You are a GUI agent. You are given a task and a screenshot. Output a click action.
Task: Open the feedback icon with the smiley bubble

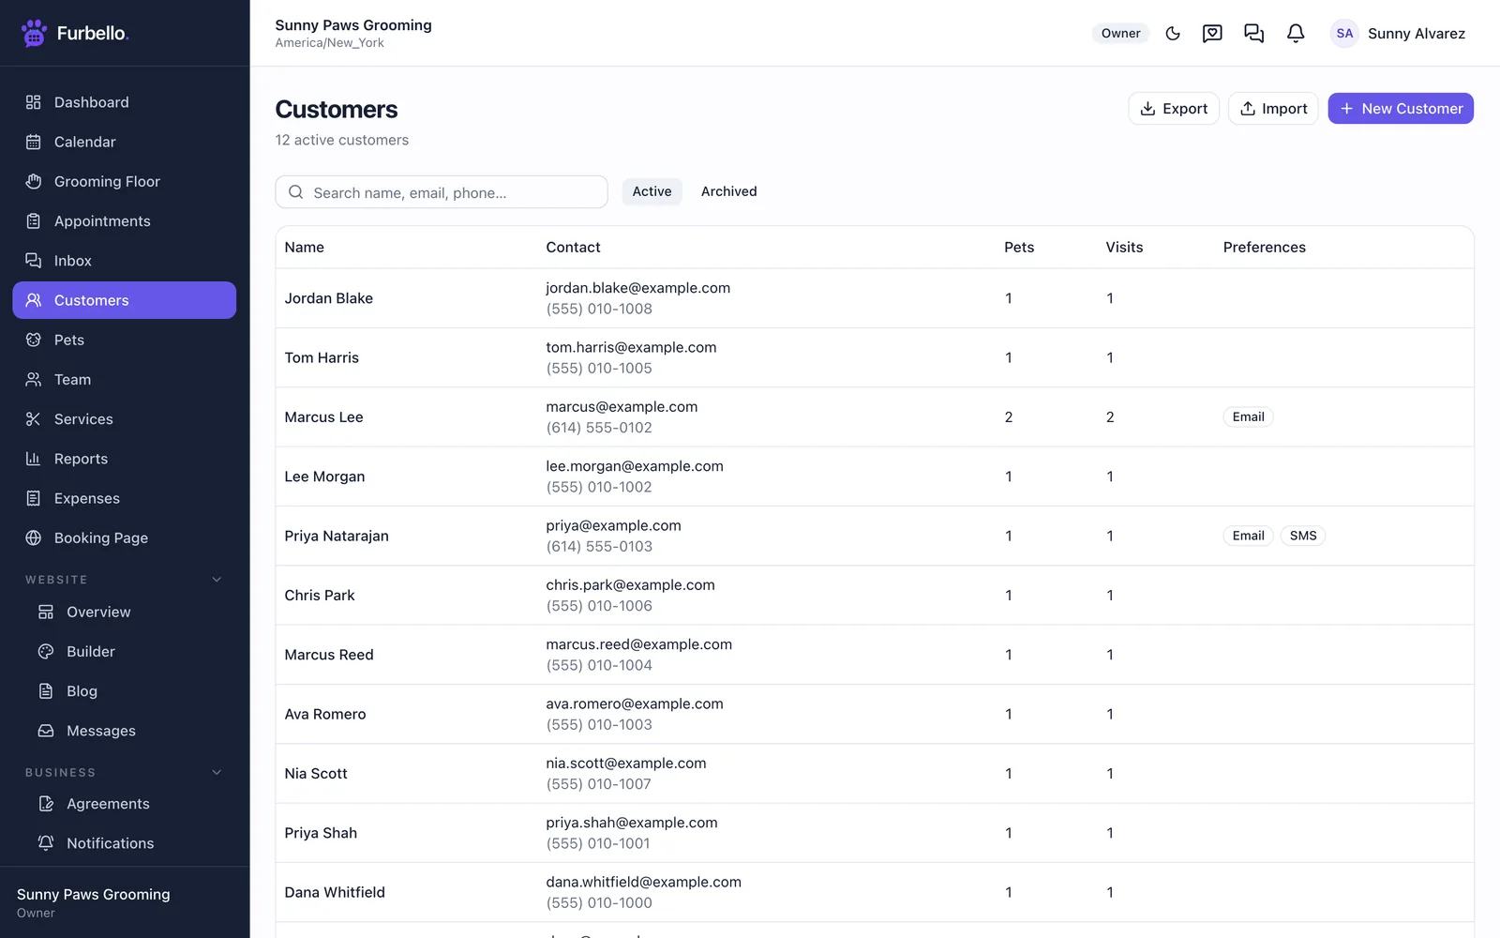click(x=1212, y=34)
